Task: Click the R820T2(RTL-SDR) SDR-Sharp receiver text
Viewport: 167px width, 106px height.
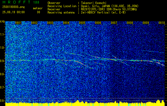Action: (109, 9)
